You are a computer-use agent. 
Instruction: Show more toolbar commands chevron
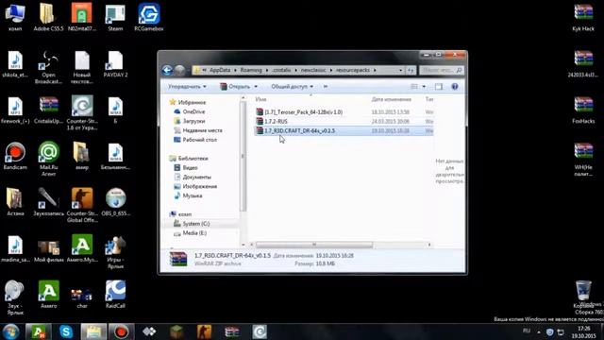click(326, 86)
